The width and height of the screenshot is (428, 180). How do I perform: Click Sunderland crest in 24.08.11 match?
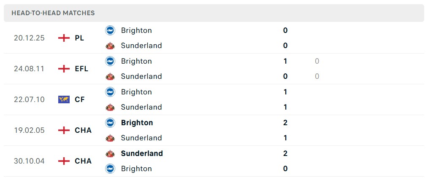[110, 76]
